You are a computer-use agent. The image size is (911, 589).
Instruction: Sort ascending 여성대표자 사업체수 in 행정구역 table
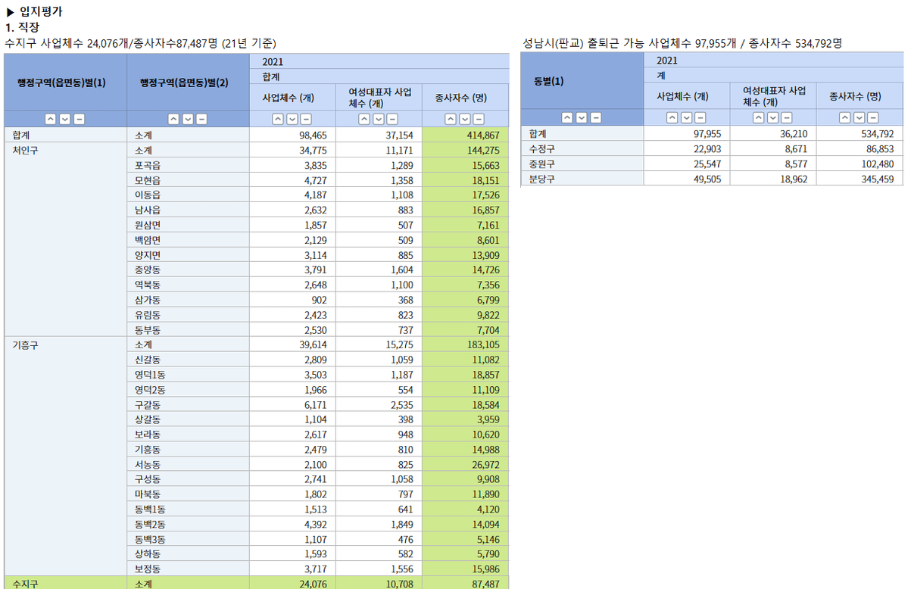coord(363,119)
